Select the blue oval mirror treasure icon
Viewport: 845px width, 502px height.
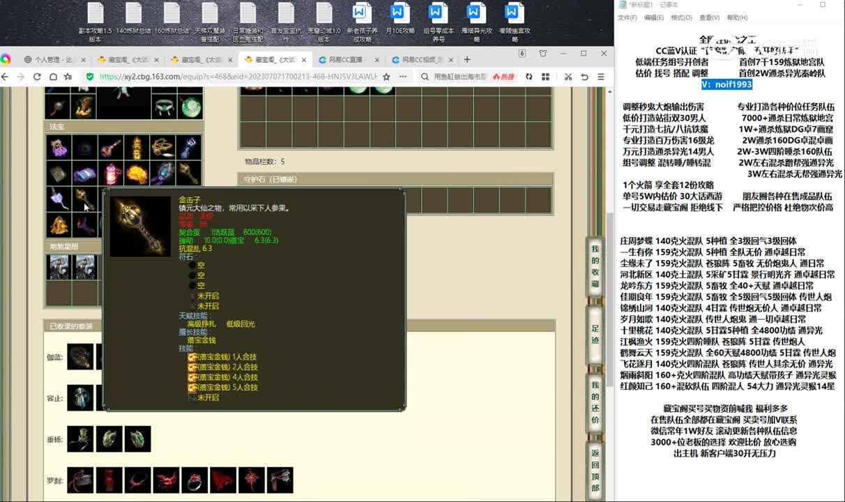click(x=162, y=173)
